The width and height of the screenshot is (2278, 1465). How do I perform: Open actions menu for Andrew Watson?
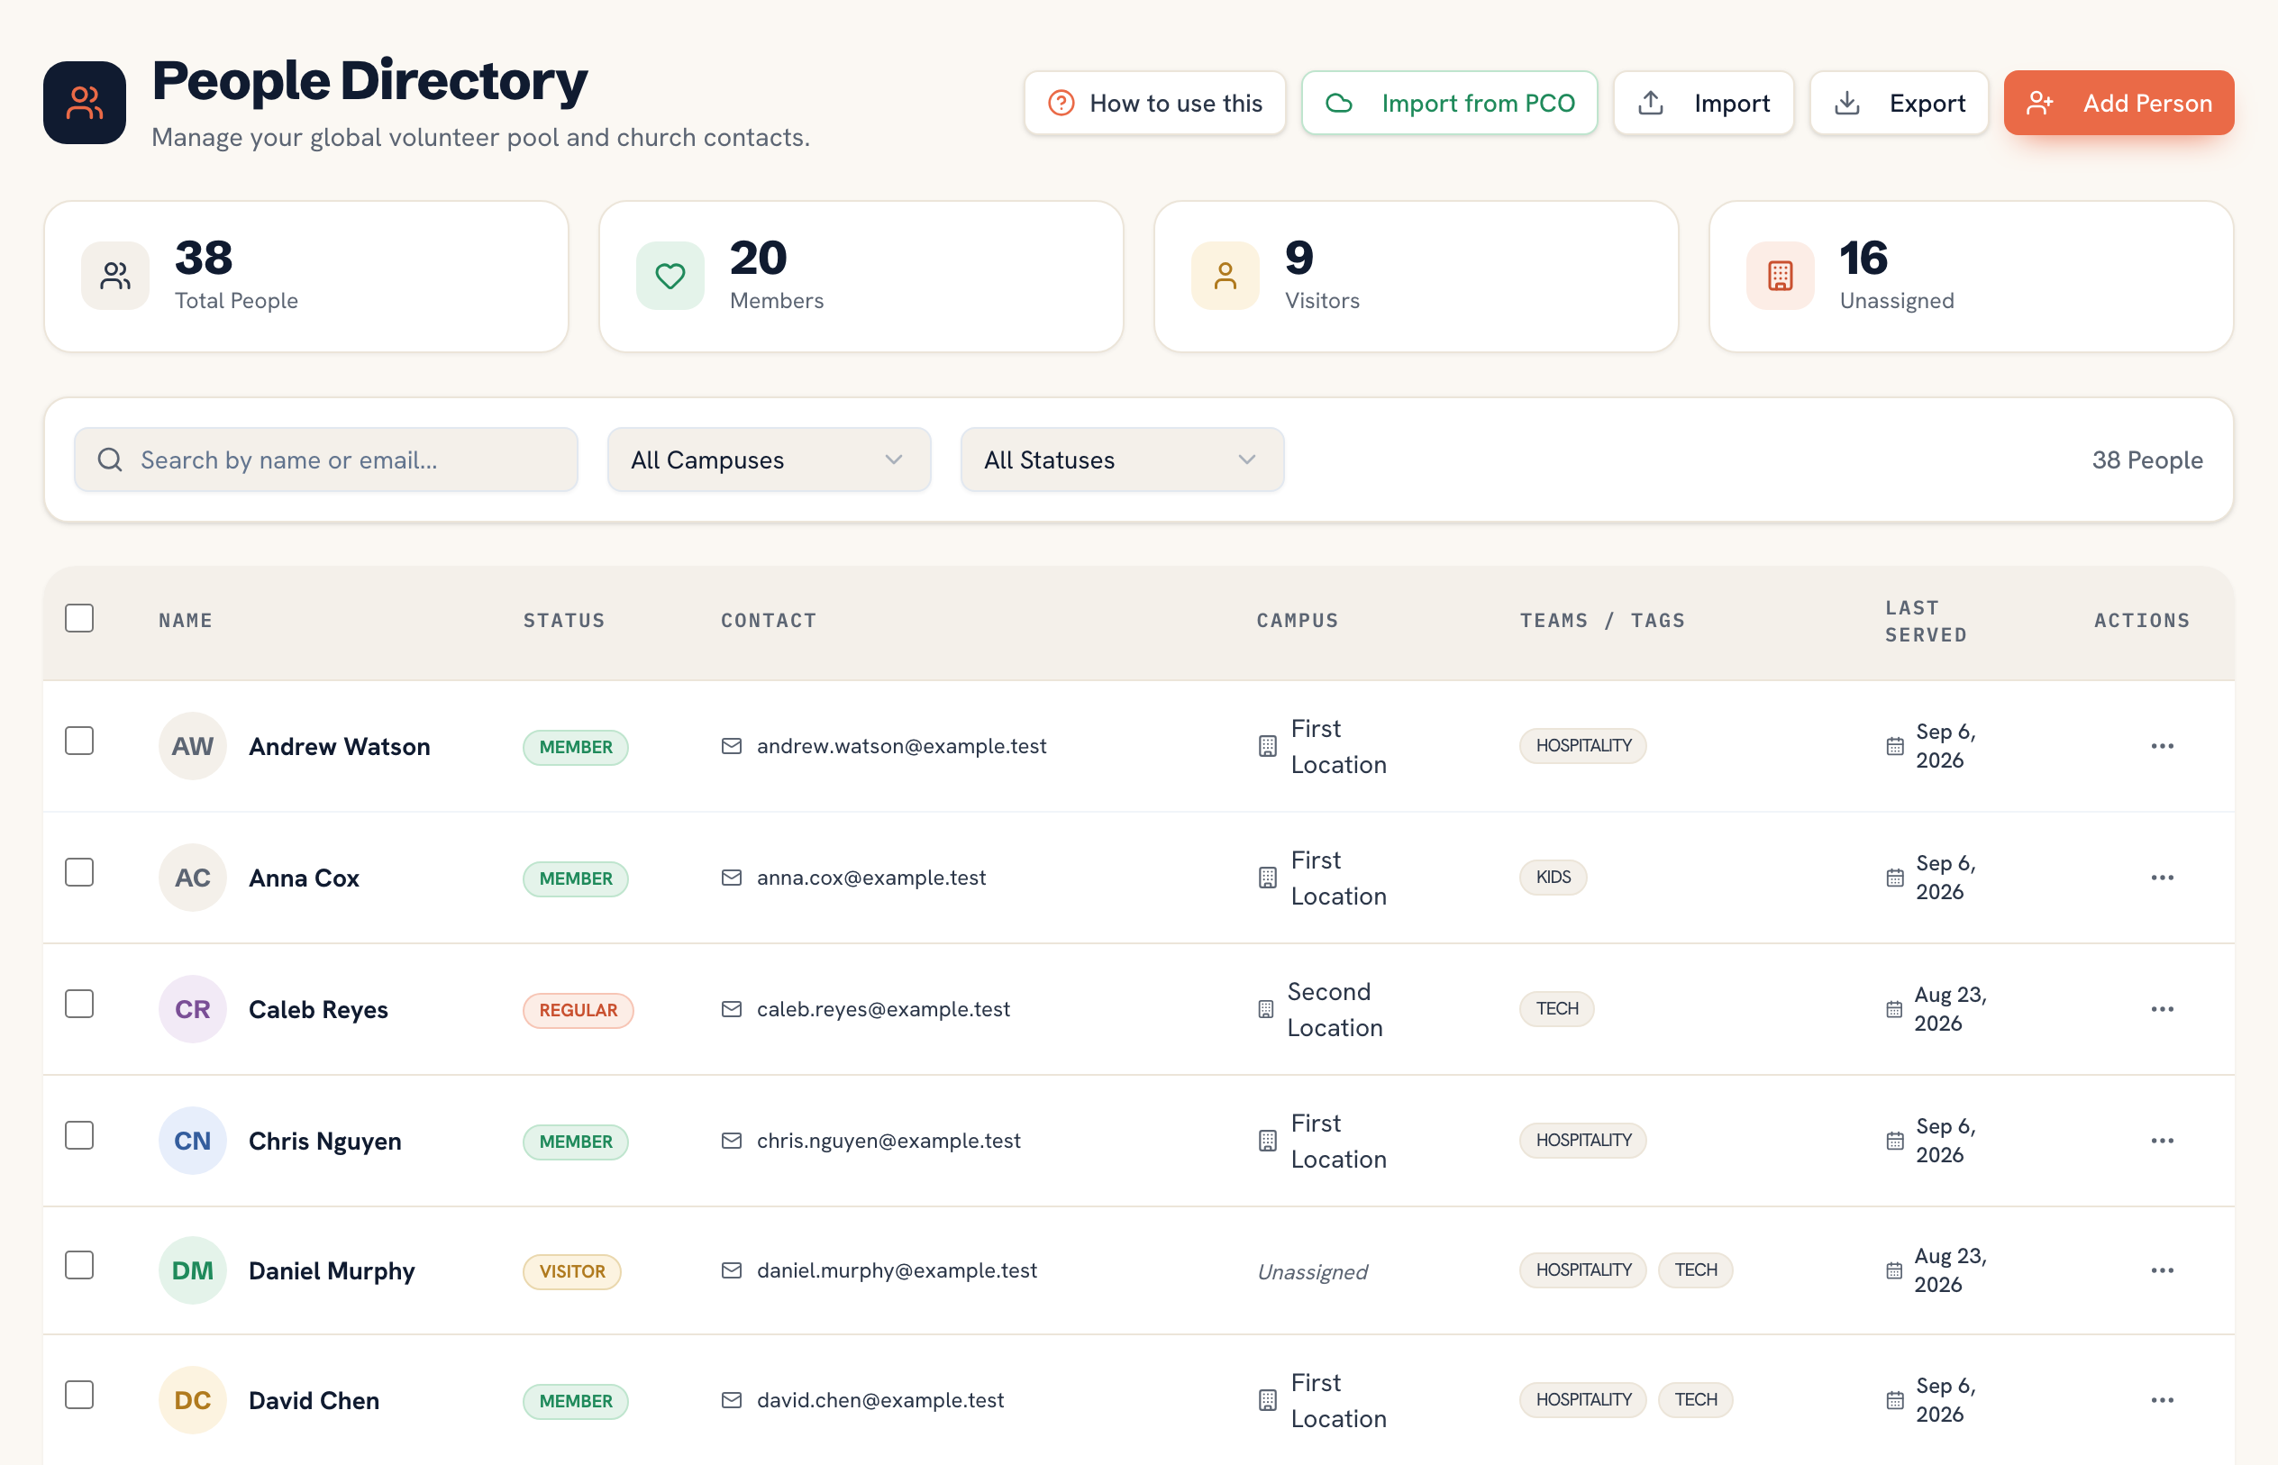click(x=2162, y=746)
